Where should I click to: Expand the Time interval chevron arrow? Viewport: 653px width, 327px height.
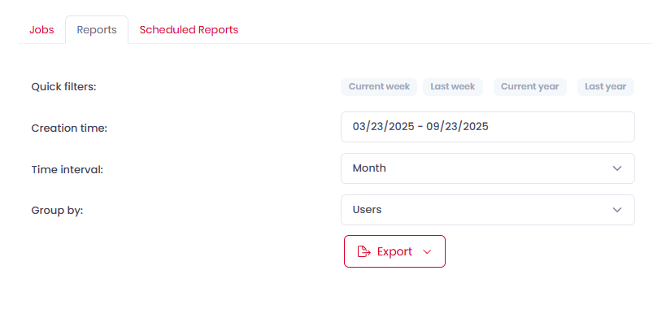pos(616,168)
